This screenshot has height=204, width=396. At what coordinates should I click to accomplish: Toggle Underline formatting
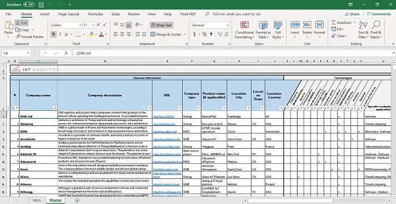coord(66,34)
